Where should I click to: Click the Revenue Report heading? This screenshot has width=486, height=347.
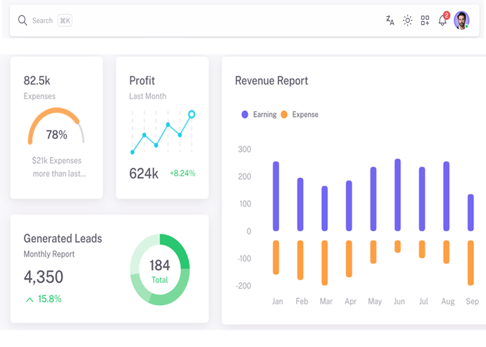271,81
